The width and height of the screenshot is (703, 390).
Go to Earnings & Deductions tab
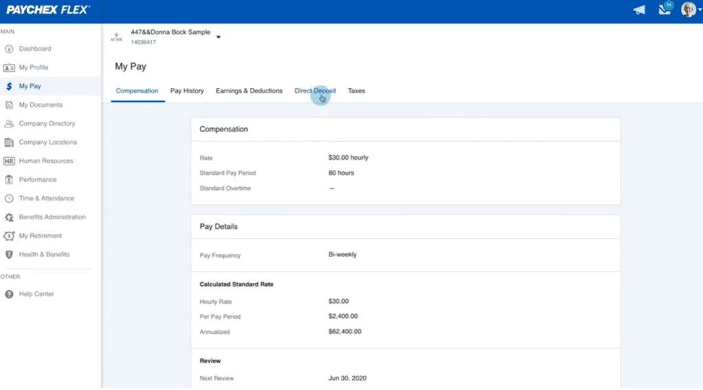click(249, 90)
